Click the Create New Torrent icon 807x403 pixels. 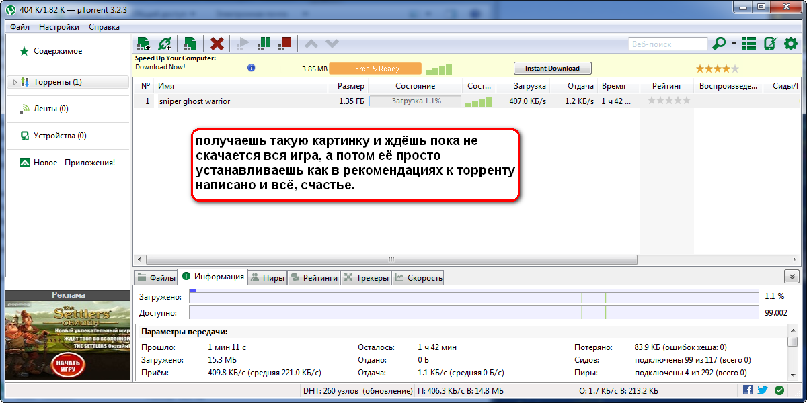tap(190, 44)
